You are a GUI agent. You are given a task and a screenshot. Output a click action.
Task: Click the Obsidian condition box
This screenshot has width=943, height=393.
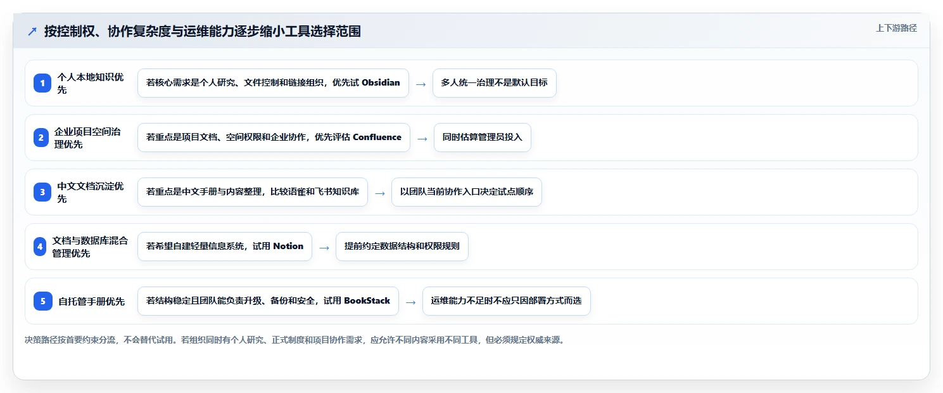coord(273,83)
